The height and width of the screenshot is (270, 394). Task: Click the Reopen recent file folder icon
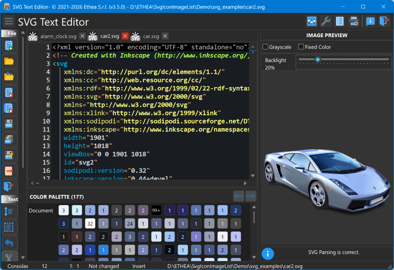click(9, 77)
